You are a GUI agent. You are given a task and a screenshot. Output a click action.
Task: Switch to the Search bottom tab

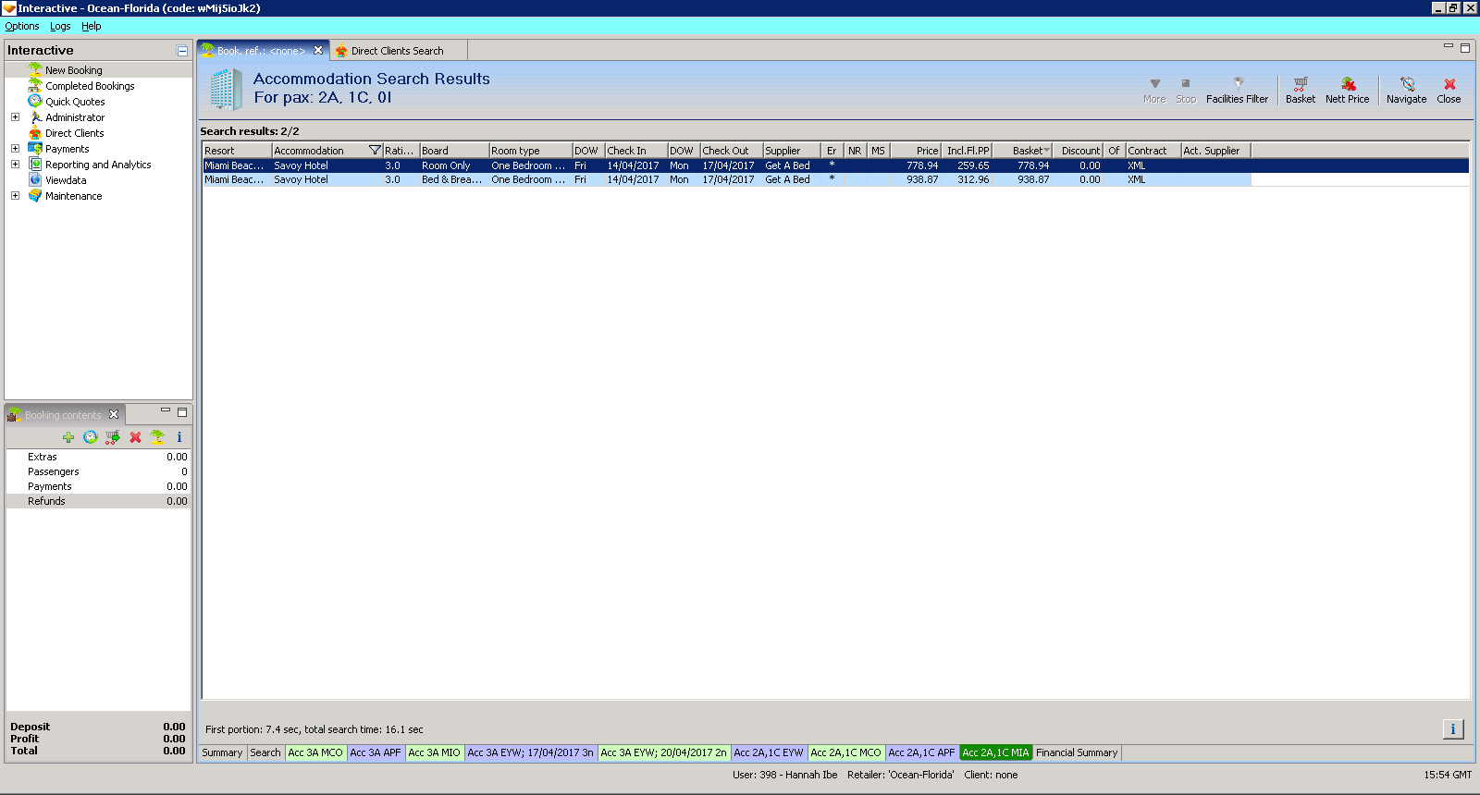coord(265,753)
